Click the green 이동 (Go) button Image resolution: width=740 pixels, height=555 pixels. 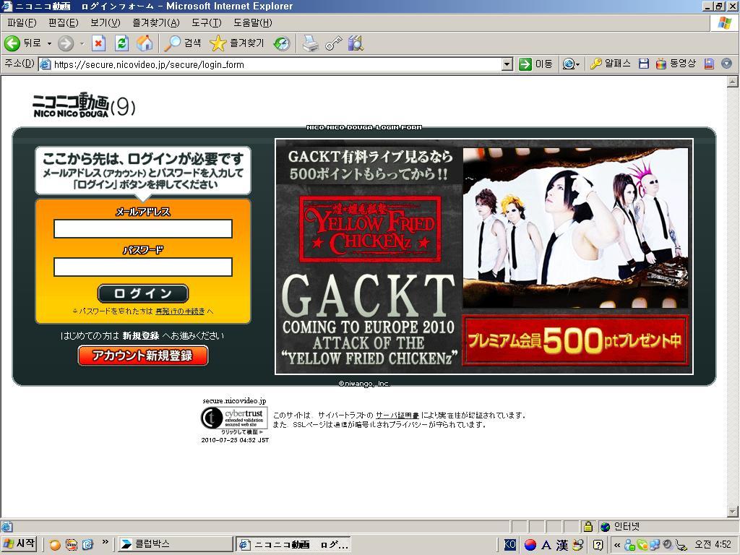click(535, 64)
